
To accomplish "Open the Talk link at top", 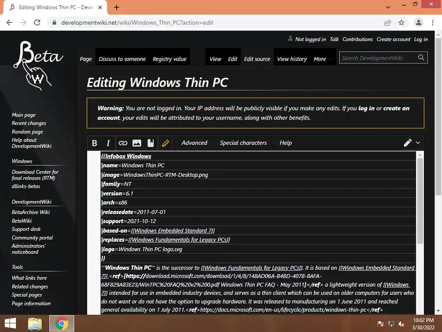I will 334,39.
